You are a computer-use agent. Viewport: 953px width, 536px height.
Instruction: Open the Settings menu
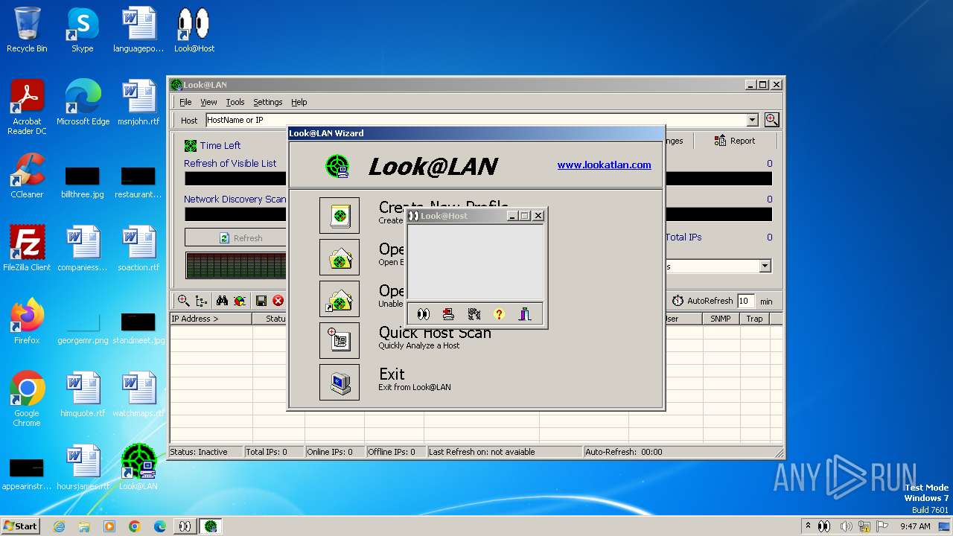(267, 102)
